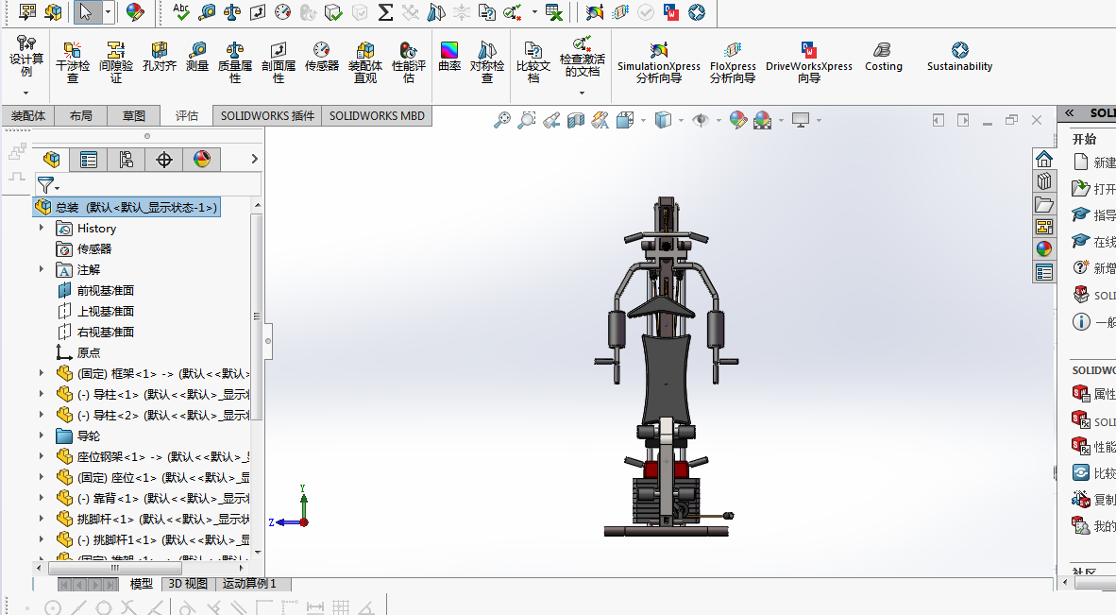Click the Apply Scene icon in view toolbar
This screenshot has height=615, width=1116.
click(762, 120)
